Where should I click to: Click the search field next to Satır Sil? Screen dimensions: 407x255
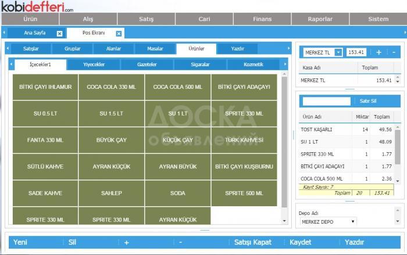[326, 101]
